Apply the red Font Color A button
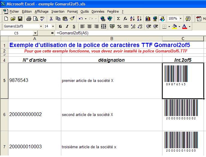Screen dimensions: 206x157 click(x=185, y=27)
